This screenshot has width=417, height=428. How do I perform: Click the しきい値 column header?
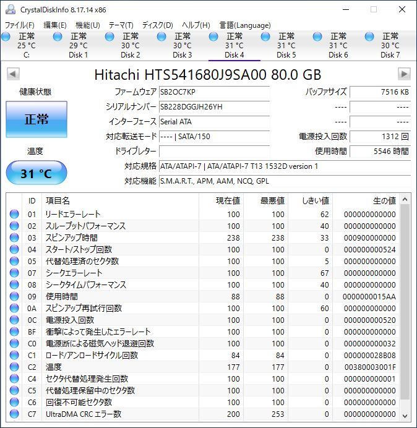click(x=310, y=200)
